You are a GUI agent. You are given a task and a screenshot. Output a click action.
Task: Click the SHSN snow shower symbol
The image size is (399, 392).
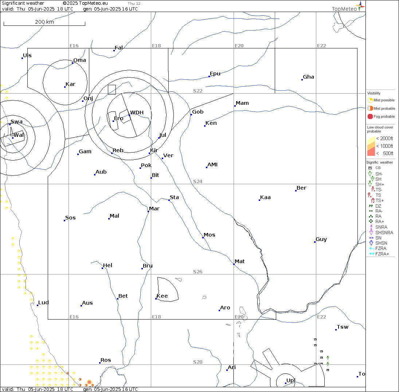tap(371, 243)
